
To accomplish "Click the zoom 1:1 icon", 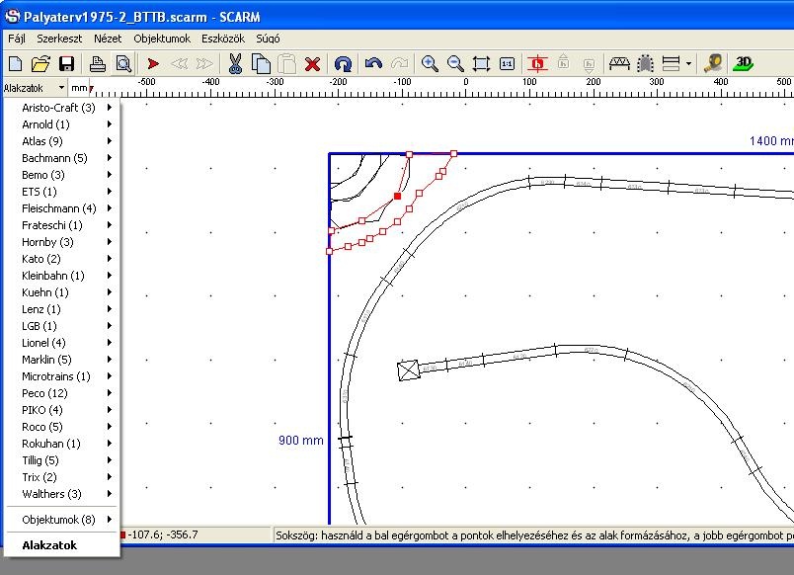I will point(507,64).
